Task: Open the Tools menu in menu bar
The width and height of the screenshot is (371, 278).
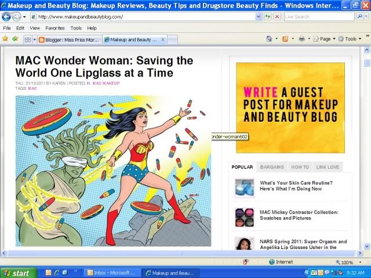Action: tap(76, 28)
